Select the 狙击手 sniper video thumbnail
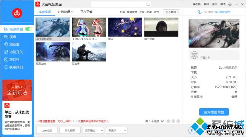246x137 pixels. pyautogui.click(x=89, y=52)
